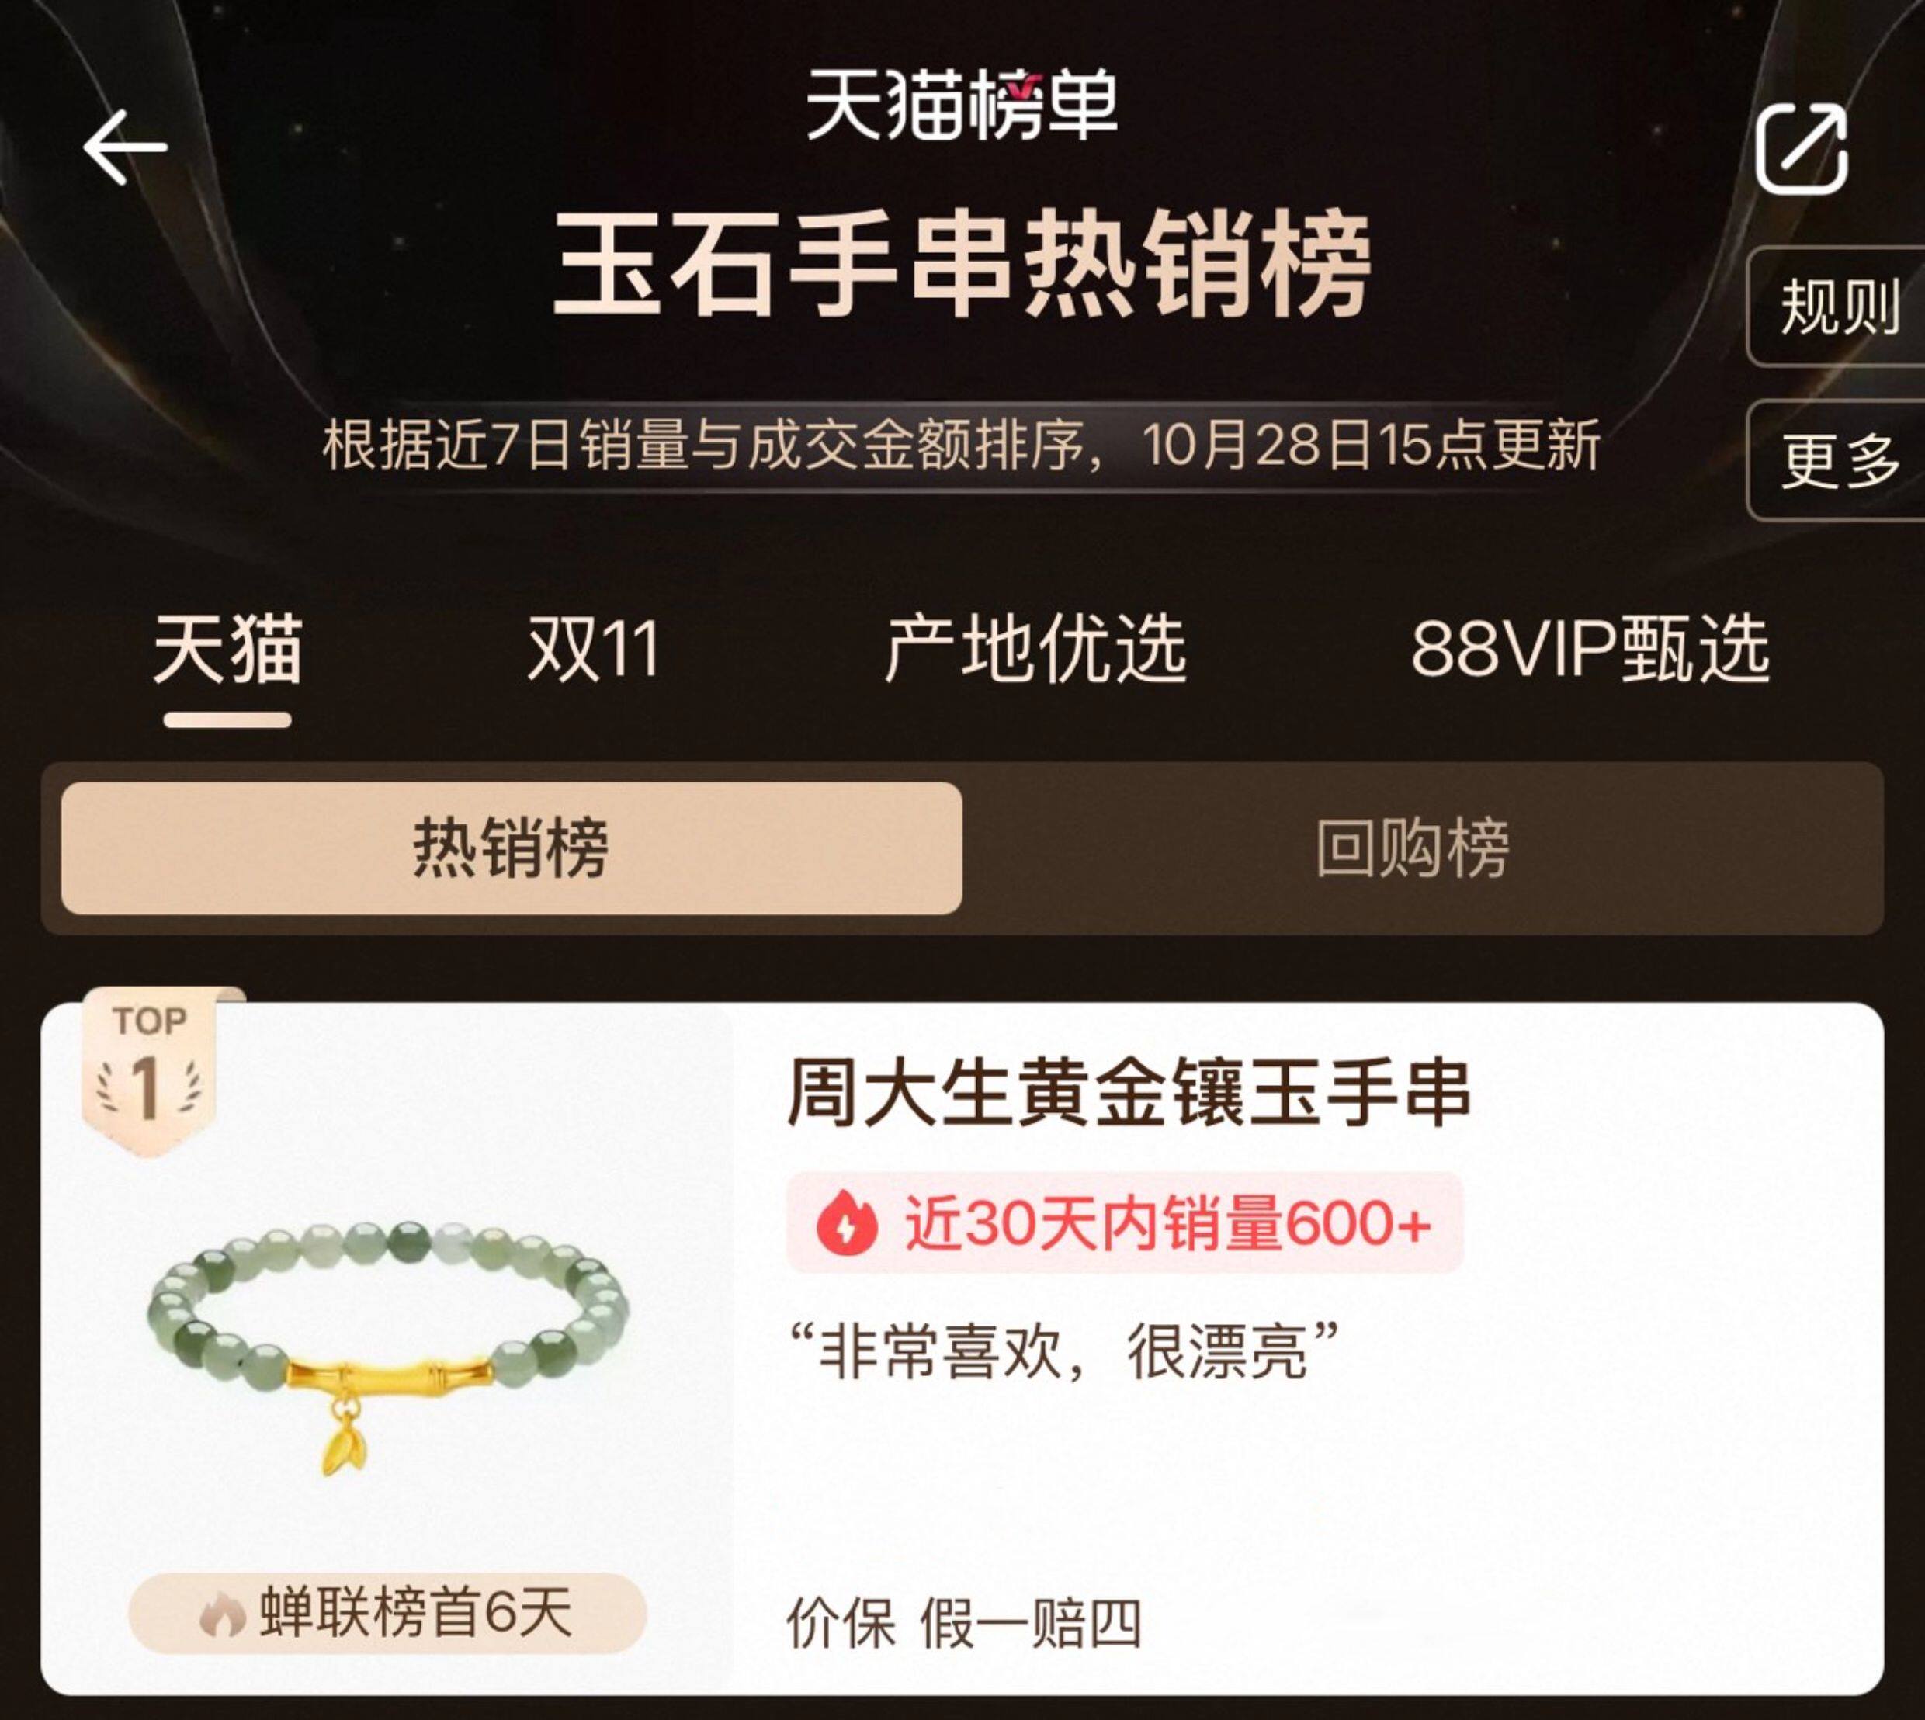The width and height of the screenshot is (1925, 1720).
Task: Switch to the 双11 tab
Action: tap(594, 649)
